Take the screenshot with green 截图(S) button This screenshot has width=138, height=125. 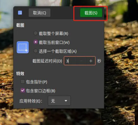(91, 13)
